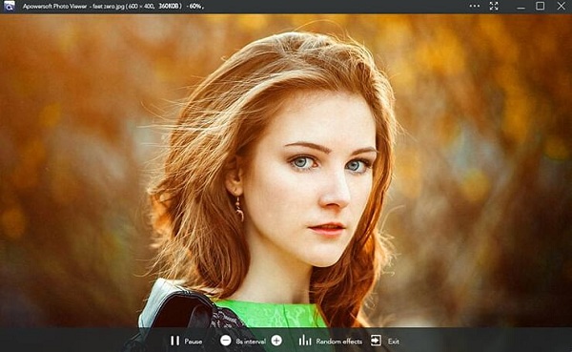Screen dimensions: 572x352
Task: Close the Photo Viewer window
Action: (562, 6)
